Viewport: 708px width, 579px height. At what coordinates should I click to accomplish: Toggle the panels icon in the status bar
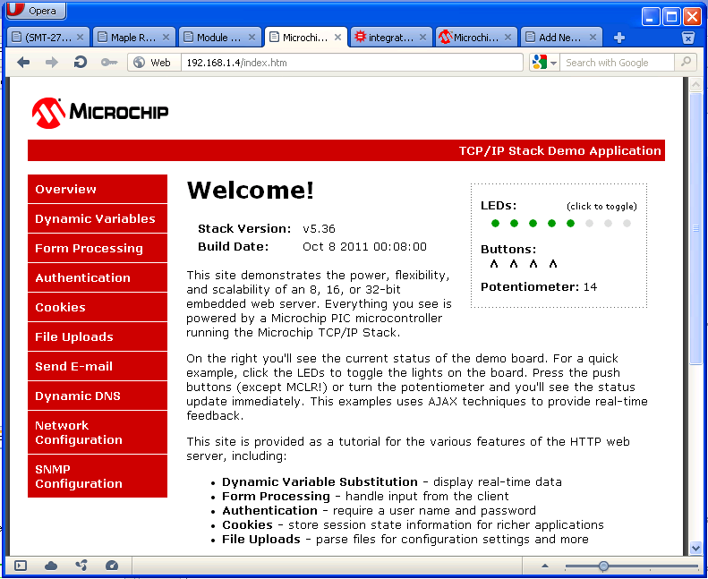point(21,565)
